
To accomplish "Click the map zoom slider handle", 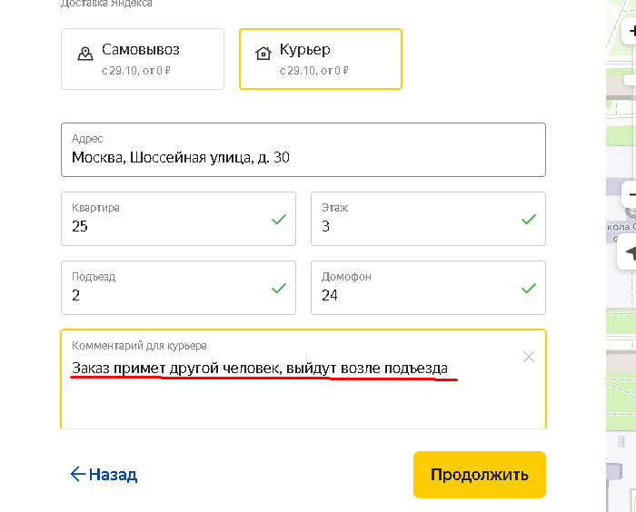I will (x=630, y=80).
